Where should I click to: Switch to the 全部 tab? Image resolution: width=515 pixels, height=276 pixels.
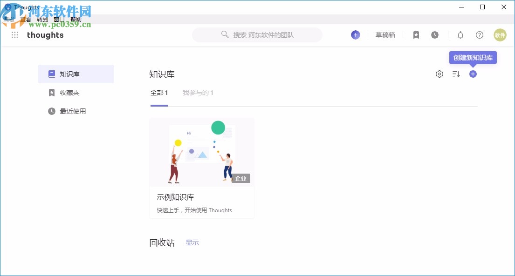(159, 92)
